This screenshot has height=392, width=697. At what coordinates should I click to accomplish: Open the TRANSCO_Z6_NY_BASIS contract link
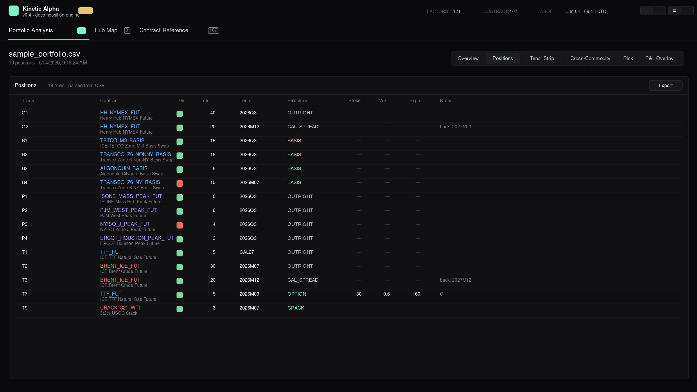point(130,182)
